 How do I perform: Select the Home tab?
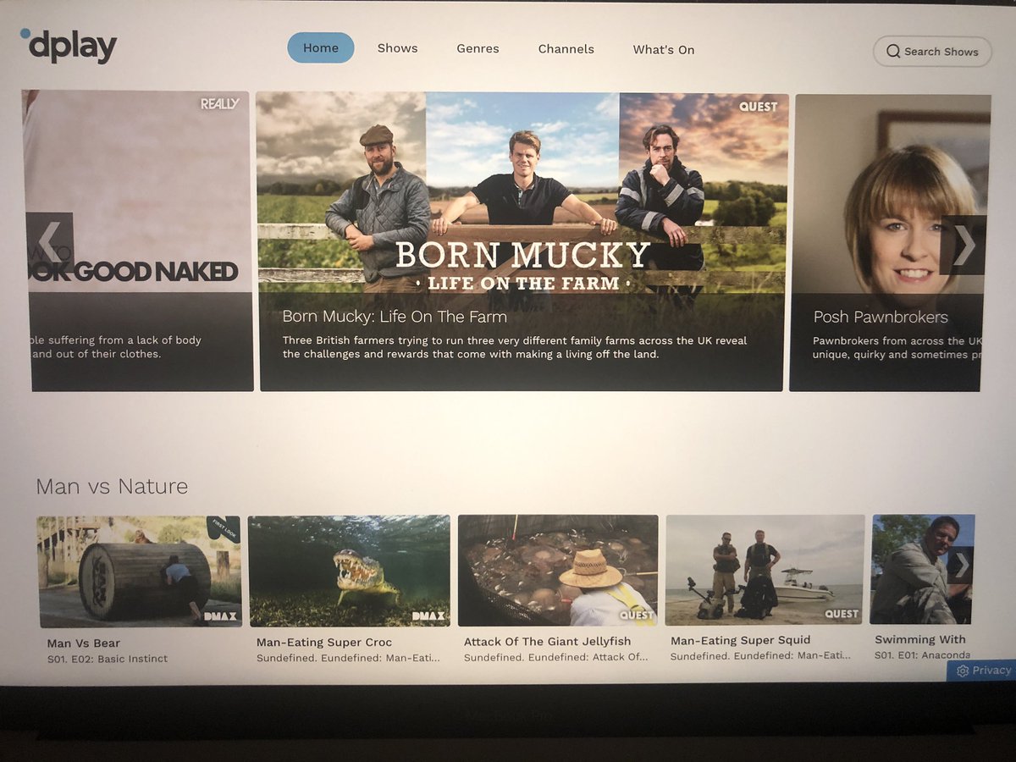tap(320, 48)
